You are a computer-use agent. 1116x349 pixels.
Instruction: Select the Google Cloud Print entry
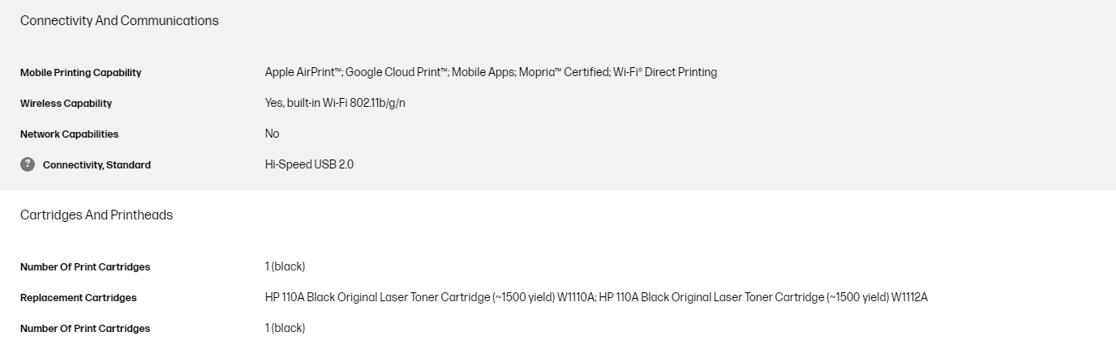(x=397, y=72)
